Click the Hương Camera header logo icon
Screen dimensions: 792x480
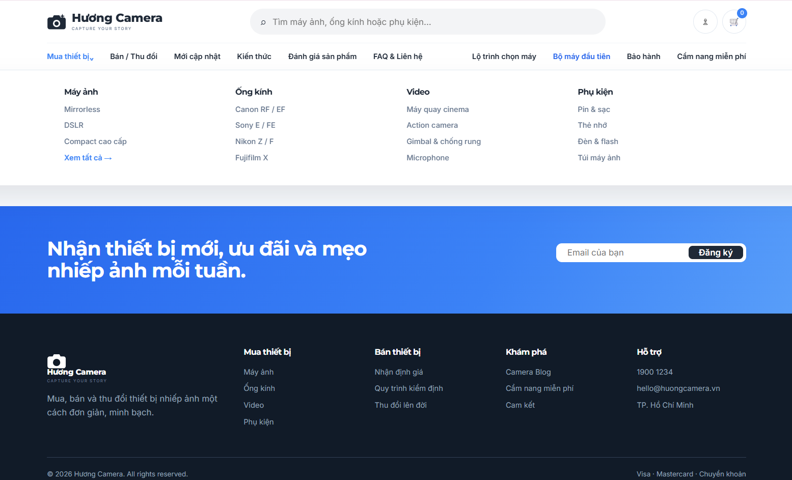pos(57,22)
